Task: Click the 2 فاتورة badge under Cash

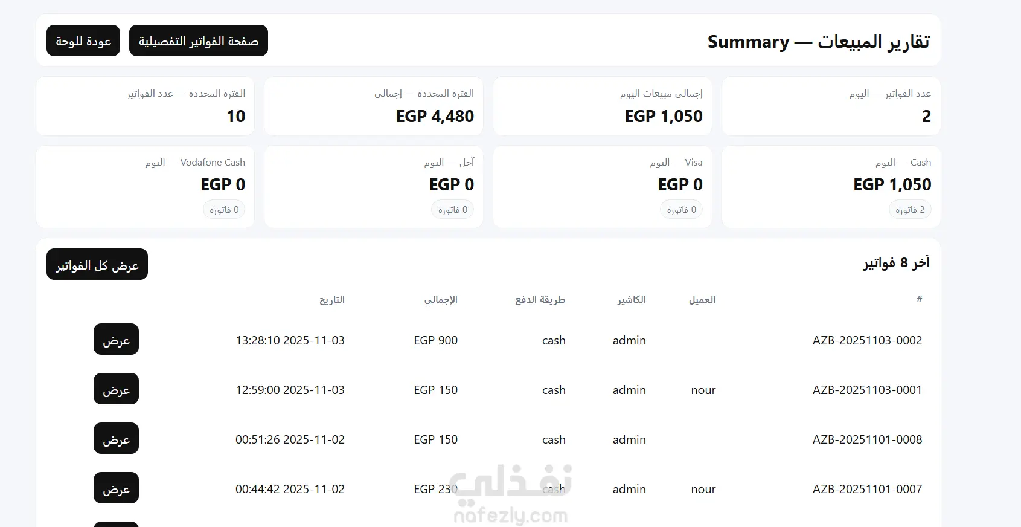Action: 910,210
